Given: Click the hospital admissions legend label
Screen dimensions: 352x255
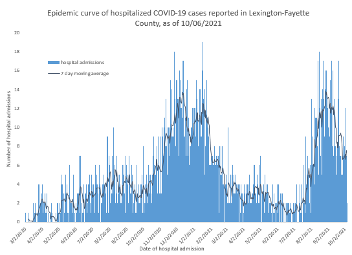Looking at the screenshot, I should click(x=82, y=62).
